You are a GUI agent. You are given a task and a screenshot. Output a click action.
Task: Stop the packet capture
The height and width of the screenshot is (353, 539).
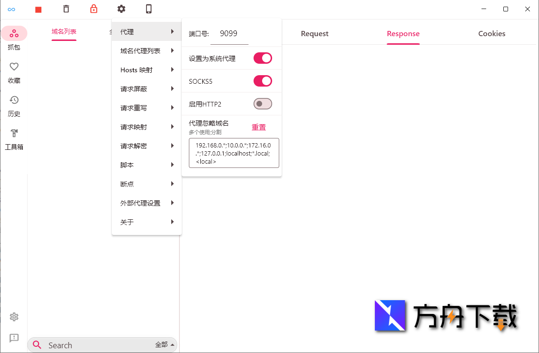tap(38, 9)
